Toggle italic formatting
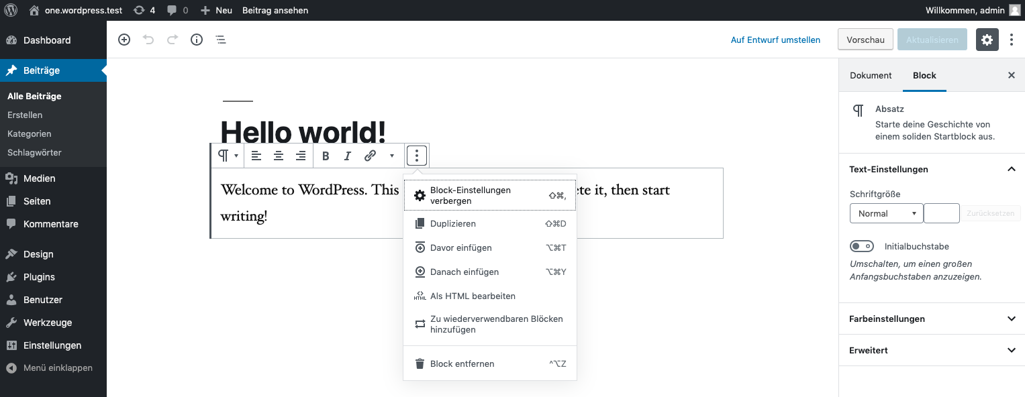Image resolution: width=1025 pixels, height=397 pixels. pyautogui.click(x=348, y=156)
